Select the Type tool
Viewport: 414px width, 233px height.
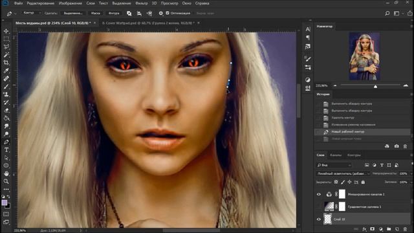pyautogui.click(x=6, y=150)
